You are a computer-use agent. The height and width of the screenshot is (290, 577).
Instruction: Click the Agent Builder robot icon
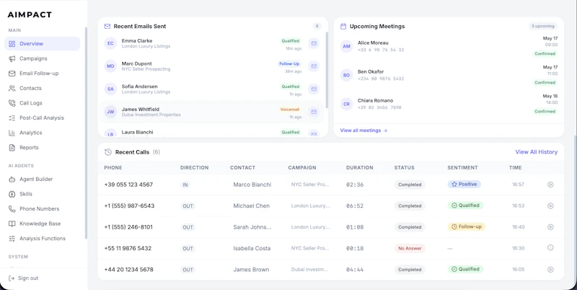pos(12,179)
